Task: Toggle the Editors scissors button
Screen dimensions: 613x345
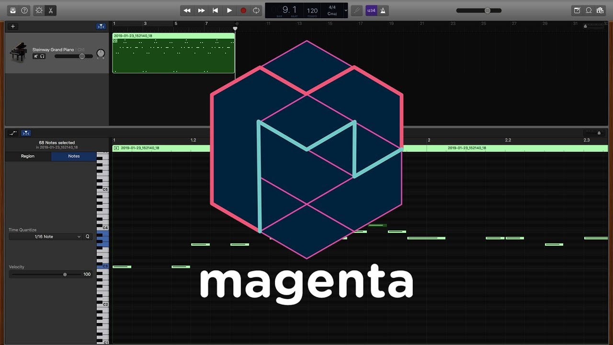Action: click(x=50, y=11)
